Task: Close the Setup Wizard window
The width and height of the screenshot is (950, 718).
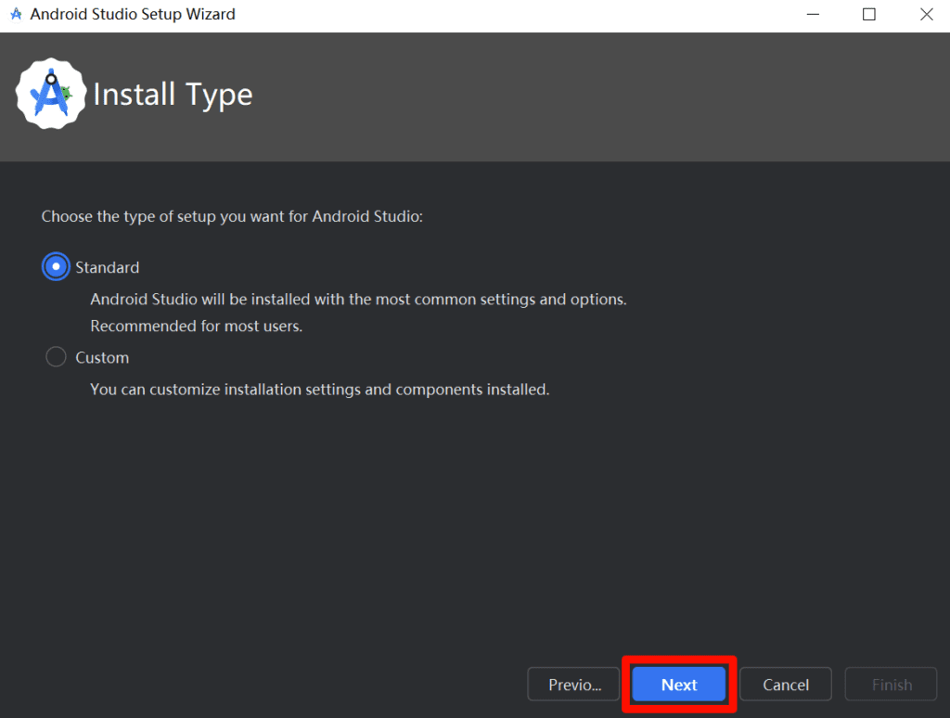Action: click(926, 15)
